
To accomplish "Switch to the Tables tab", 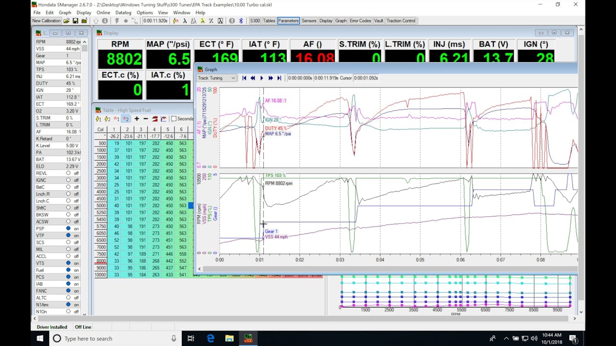I will [269, 21].
